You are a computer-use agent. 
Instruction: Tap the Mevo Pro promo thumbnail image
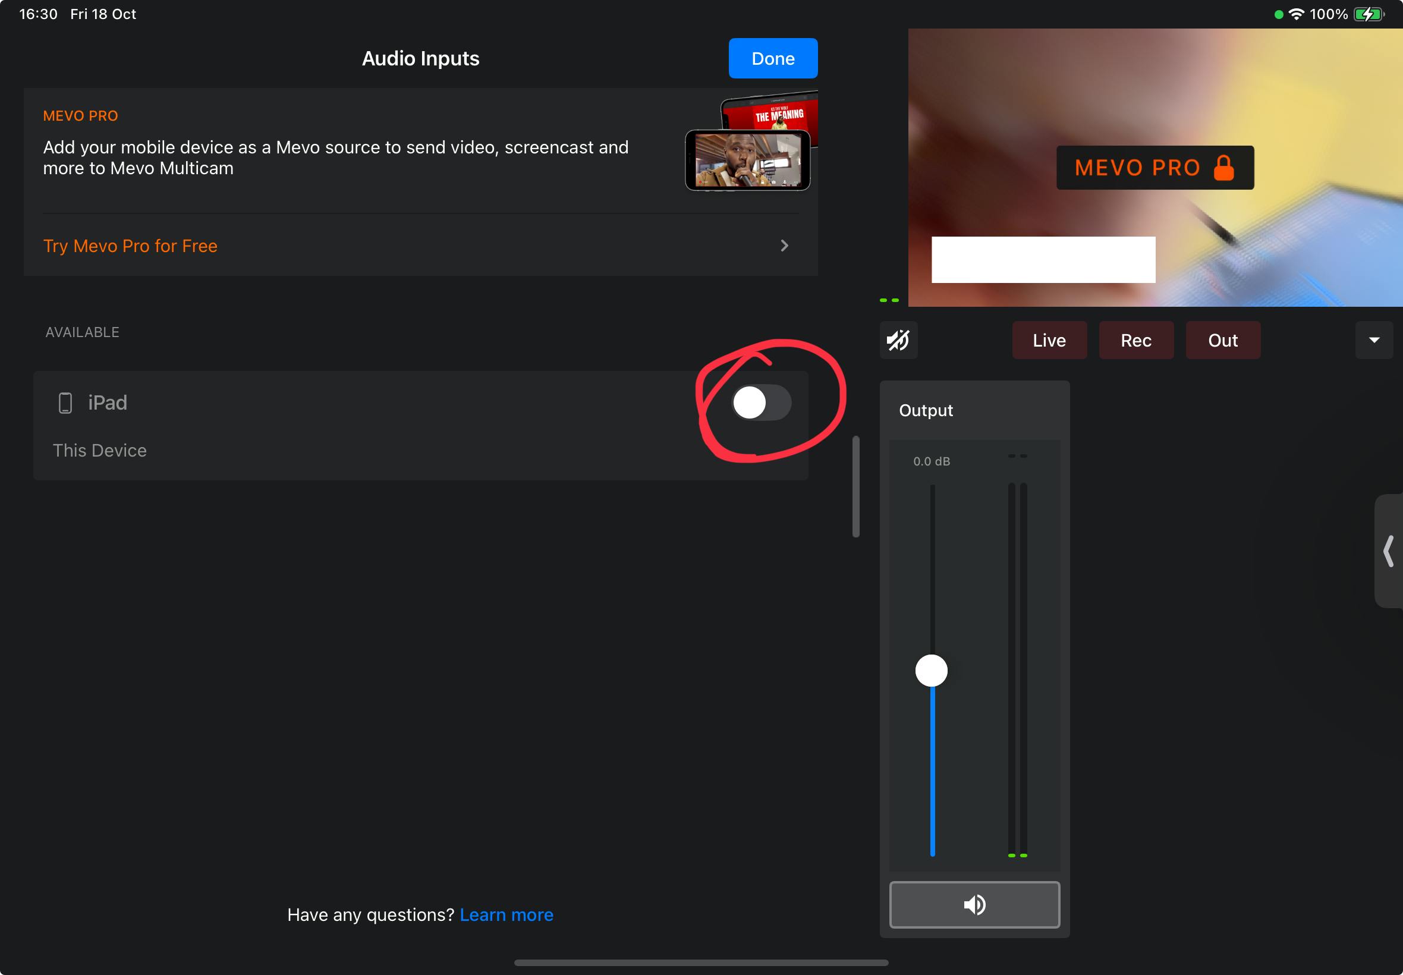pyautogui.click(x=751, y=141)
